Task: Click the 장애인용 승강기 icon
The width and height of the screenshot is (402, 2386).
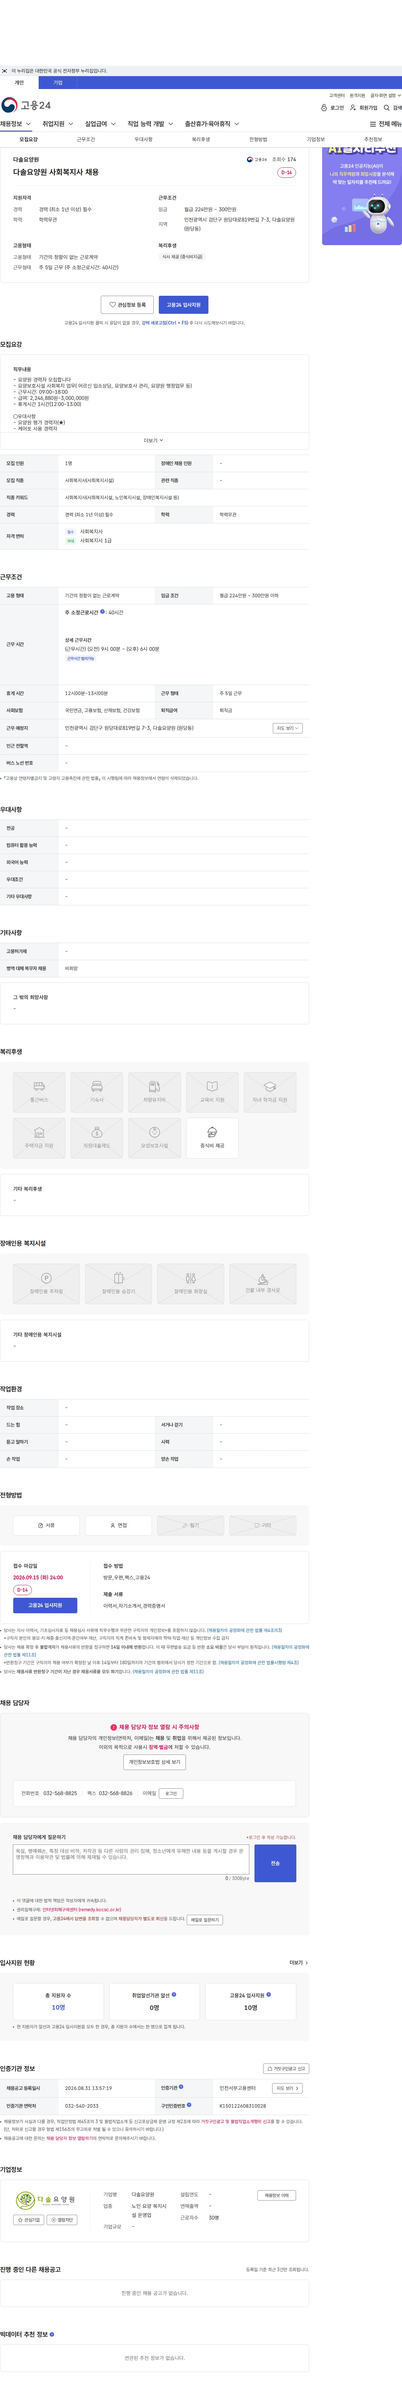Action: point(118,1283)
